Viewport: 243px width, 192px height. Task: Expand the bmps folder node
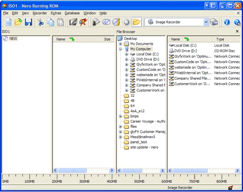point(121,116)
